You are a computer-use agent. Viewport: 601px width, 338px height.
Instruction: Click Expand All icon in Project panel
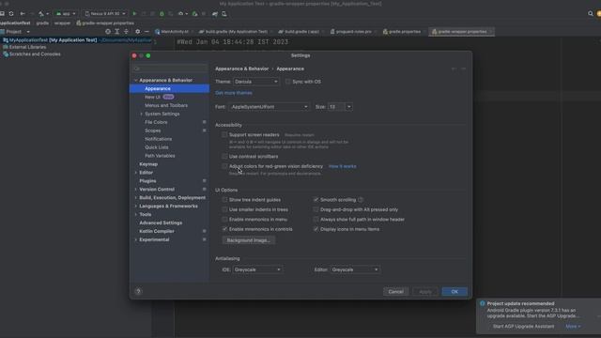coord(116,32)
